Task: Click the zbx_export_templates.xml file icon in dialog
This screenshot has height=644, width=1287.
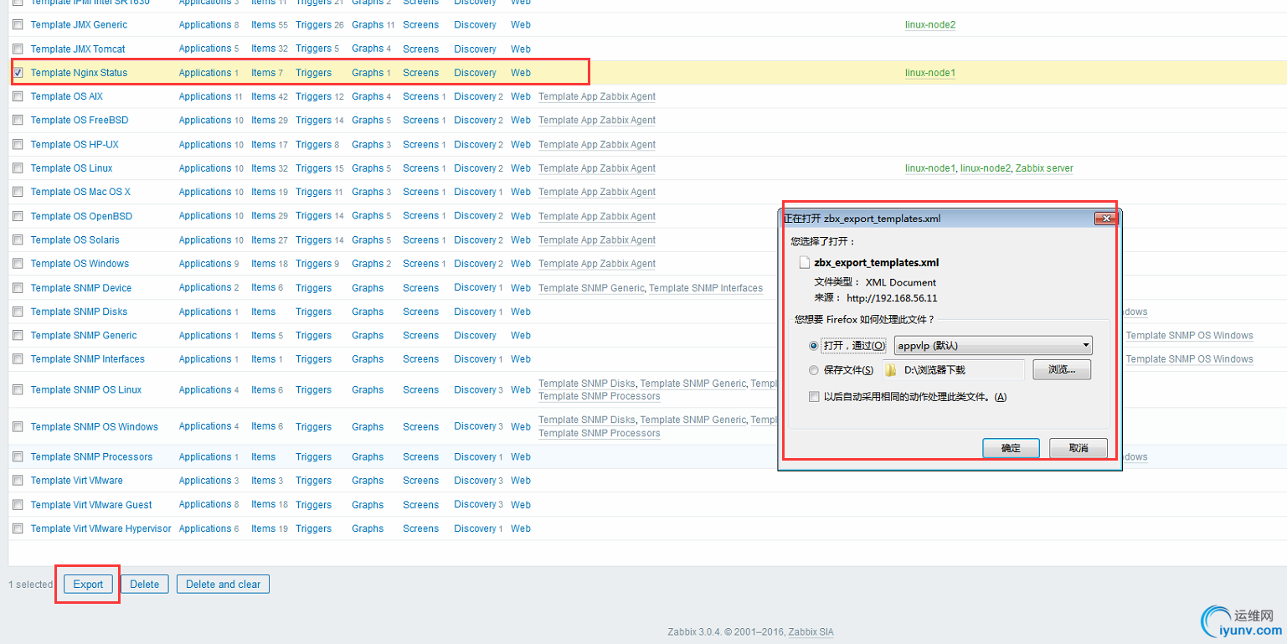Action: click(x=805, y=262)
